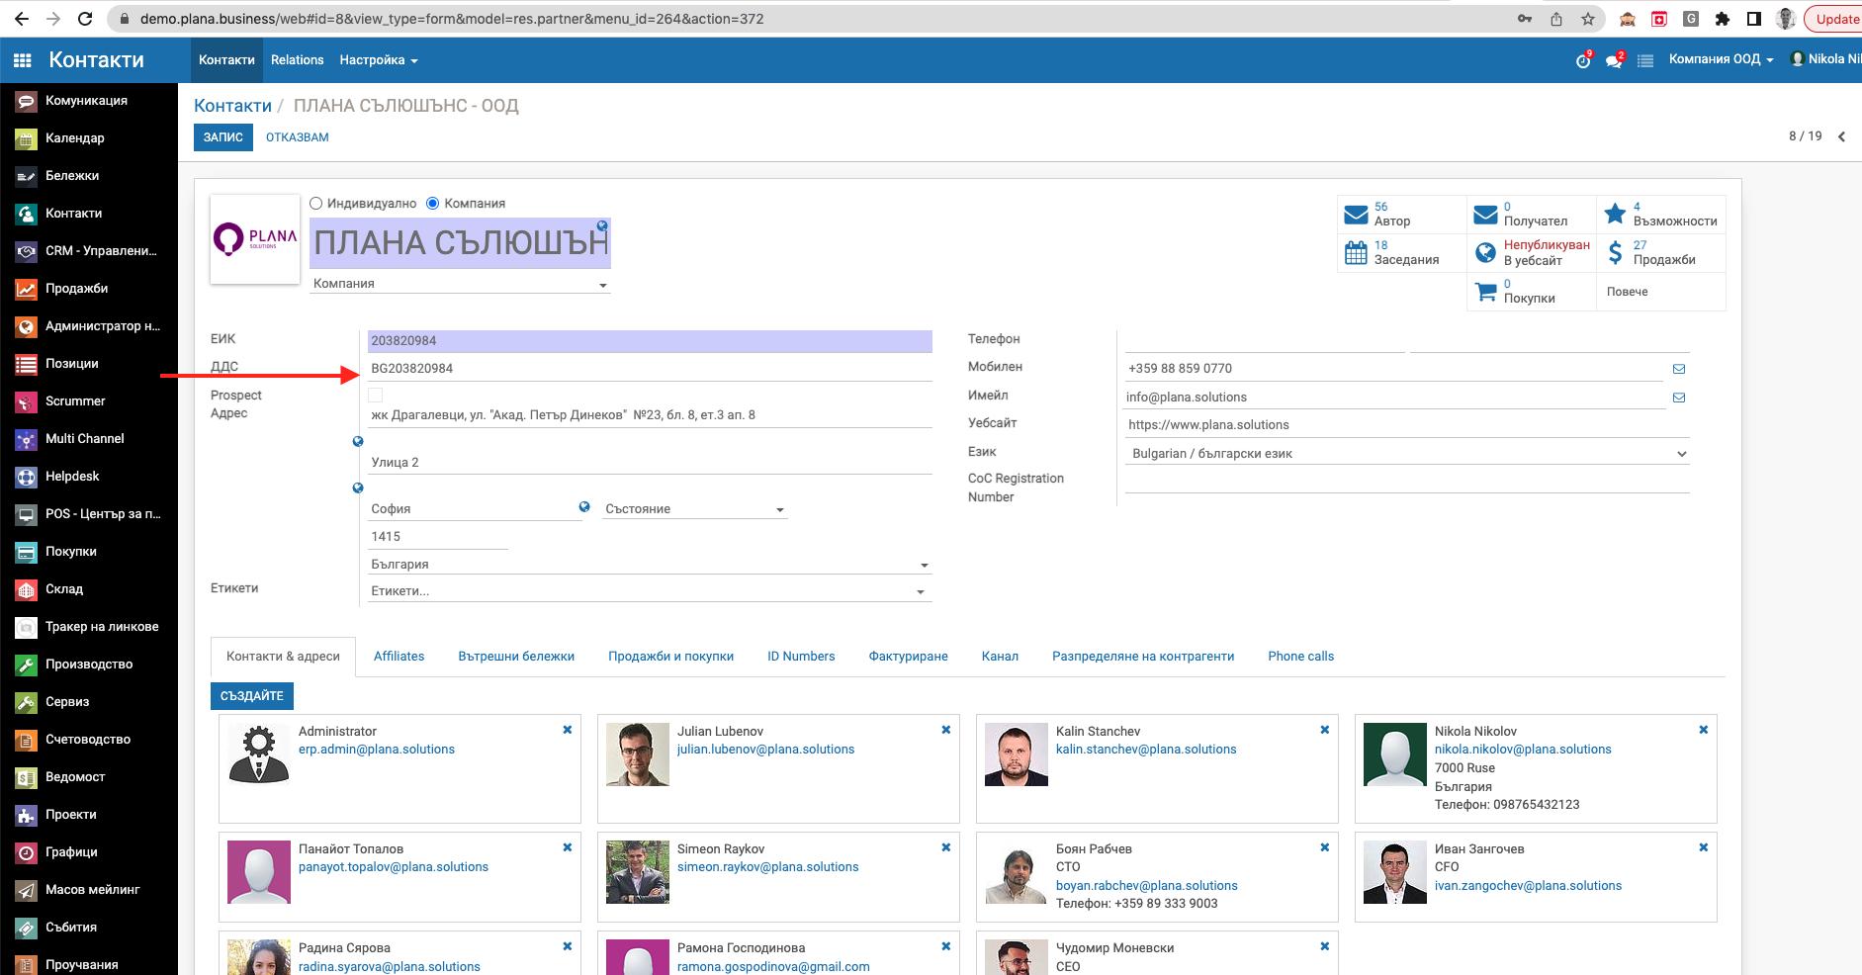Viewport: 1862px width, 975px height.
Task: Switch to the Продажби и покупки tab
Action: [x=670, y=656]
